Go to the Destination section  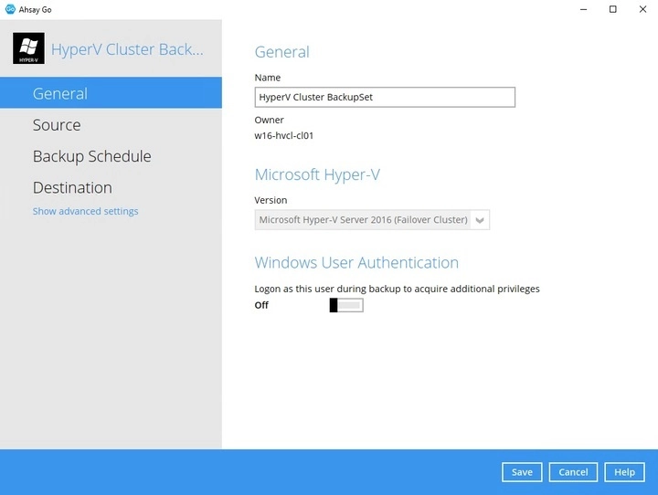[72, 187]
